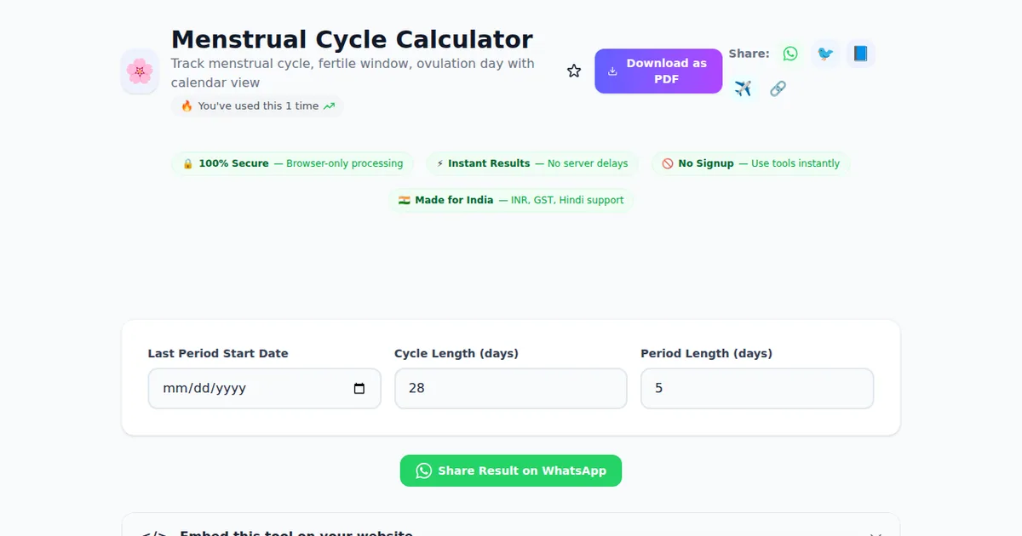Click the usage streak badge with the fire icon

point(257,106)
